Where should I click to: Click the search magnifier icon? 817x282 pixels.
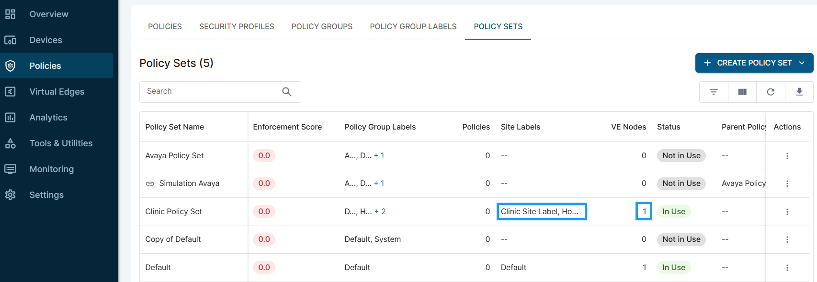coord(287,92)
